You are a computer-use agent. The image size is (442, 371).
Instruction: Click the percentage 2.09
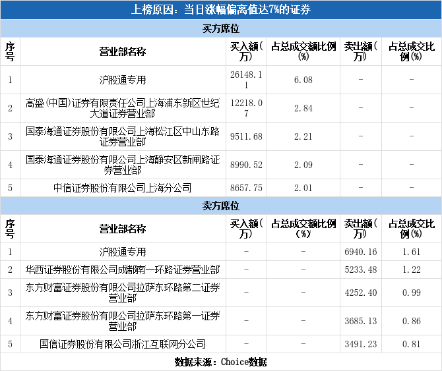tap(303, 165)
